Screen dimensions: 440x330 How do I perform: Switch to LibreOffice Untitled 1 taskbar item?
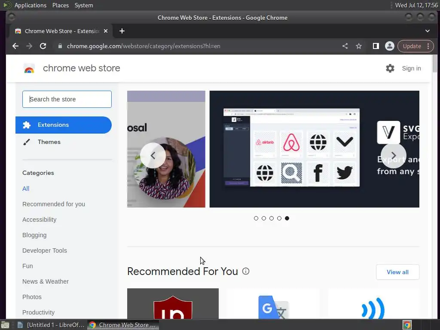tap(51, 325)
